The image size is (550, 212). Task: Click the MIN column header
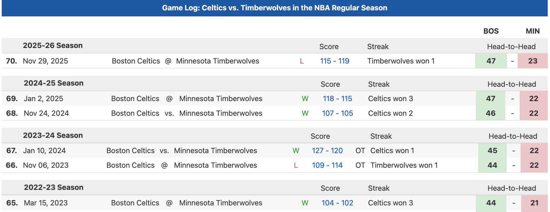532,31
